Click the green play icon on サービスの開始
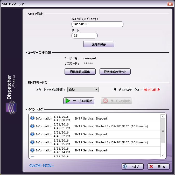 (x=68, y=101)
